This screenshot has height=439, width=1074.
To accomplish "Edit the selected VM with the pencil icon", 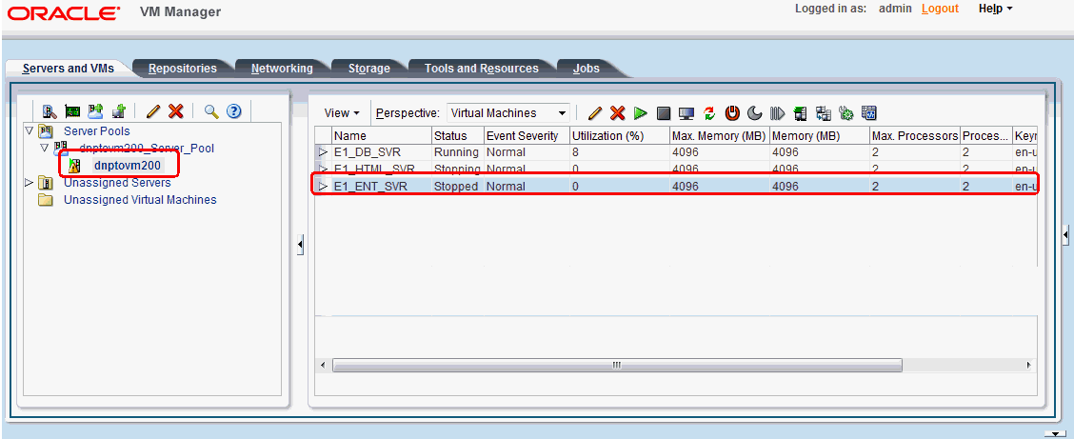I will click(595, 113).
